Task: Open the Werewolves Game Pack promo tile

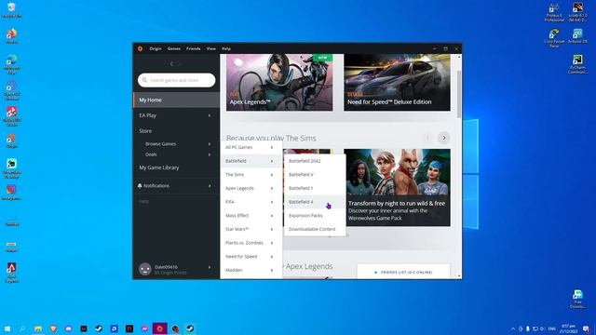Action: pyautogui.click(x=398, y=188)
